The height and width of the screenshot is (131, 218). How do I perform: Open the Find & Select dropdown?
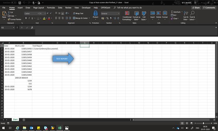pyautogui.click(x=192, y=16)
